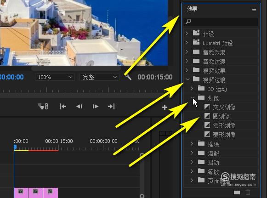
Task: Expand the 溶解 subfolder
Action: pyautogui.click(x=192, y=153)
